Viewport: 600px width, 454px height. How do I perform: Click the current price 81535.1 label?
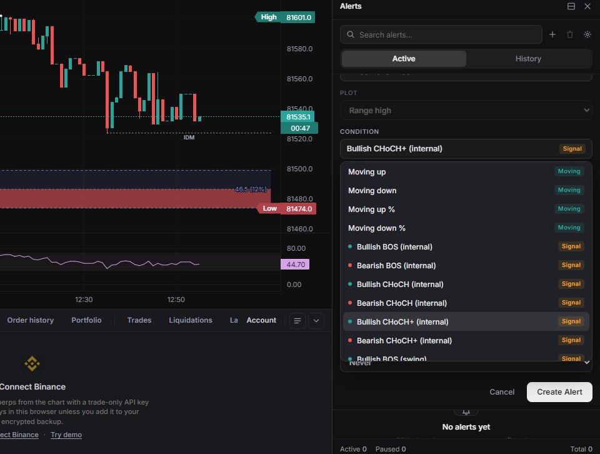(x=298, y=117)
